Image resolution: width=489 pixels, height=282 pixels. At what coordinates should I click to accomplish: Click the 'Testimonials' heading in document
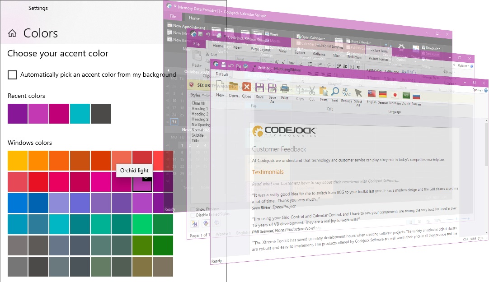[268, 172]
